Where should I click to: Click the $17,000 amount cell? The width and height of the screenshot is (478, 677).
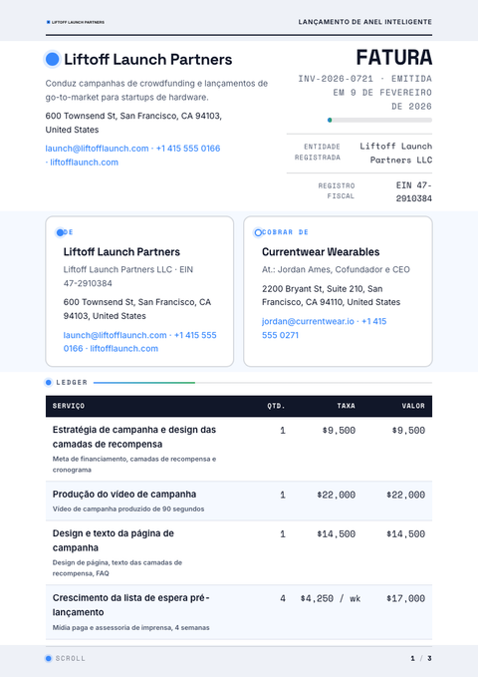[405, 598]
